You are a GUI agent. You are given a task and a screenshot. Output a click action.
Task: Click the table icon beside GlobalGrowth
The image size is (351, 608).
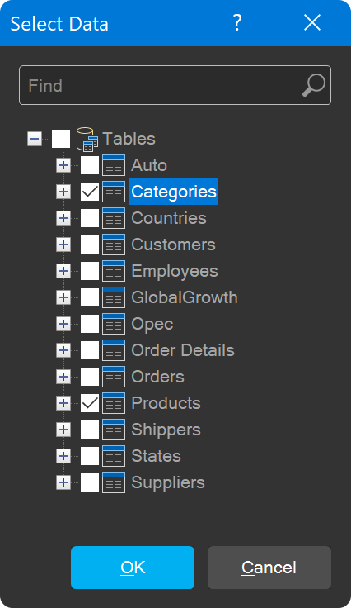[114, 297]
